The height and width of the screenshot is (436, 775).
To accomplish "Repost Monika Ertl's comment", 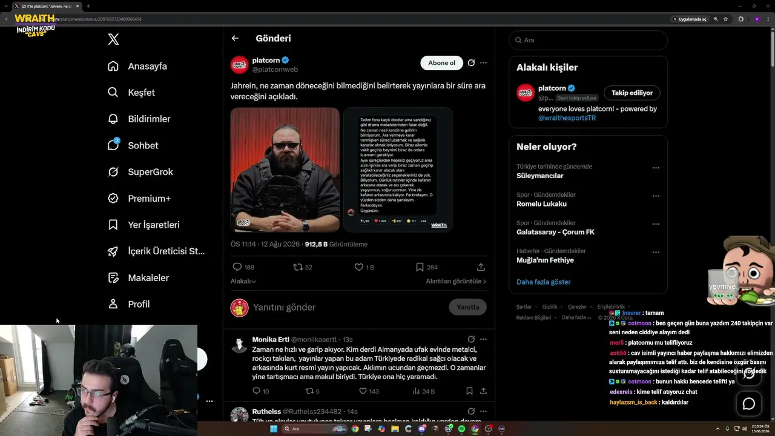I will click(313, 391).
